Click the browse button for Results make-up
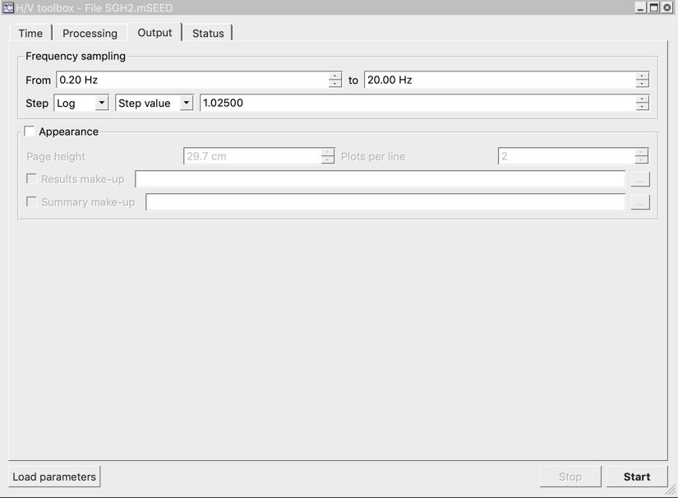Screen dimensions: 678x498 [640, 179]
